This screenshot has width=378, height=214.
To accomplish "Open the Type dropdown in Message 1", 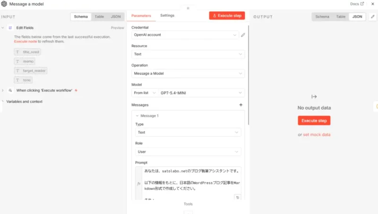I will [x=188, y=132].
